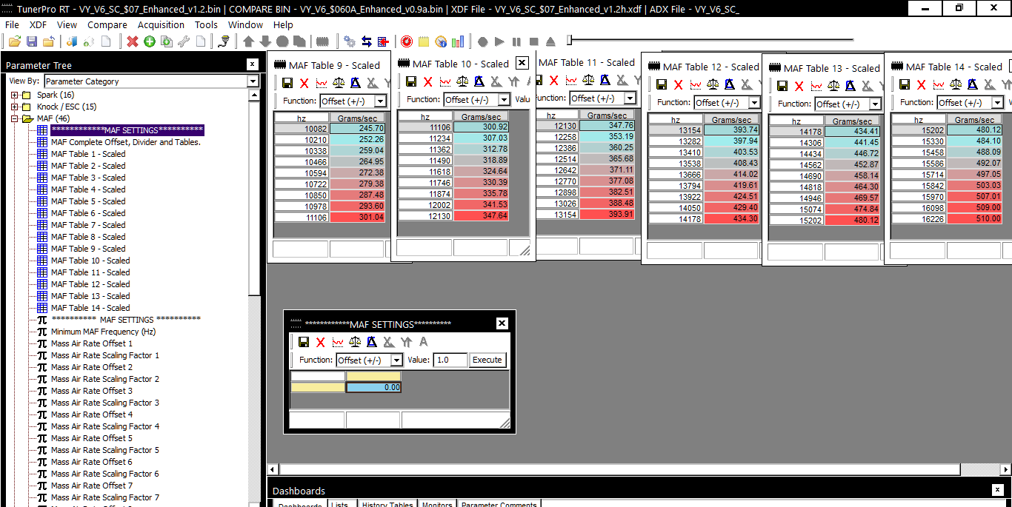
Task: Open the Compare menu
Action: 107,24
